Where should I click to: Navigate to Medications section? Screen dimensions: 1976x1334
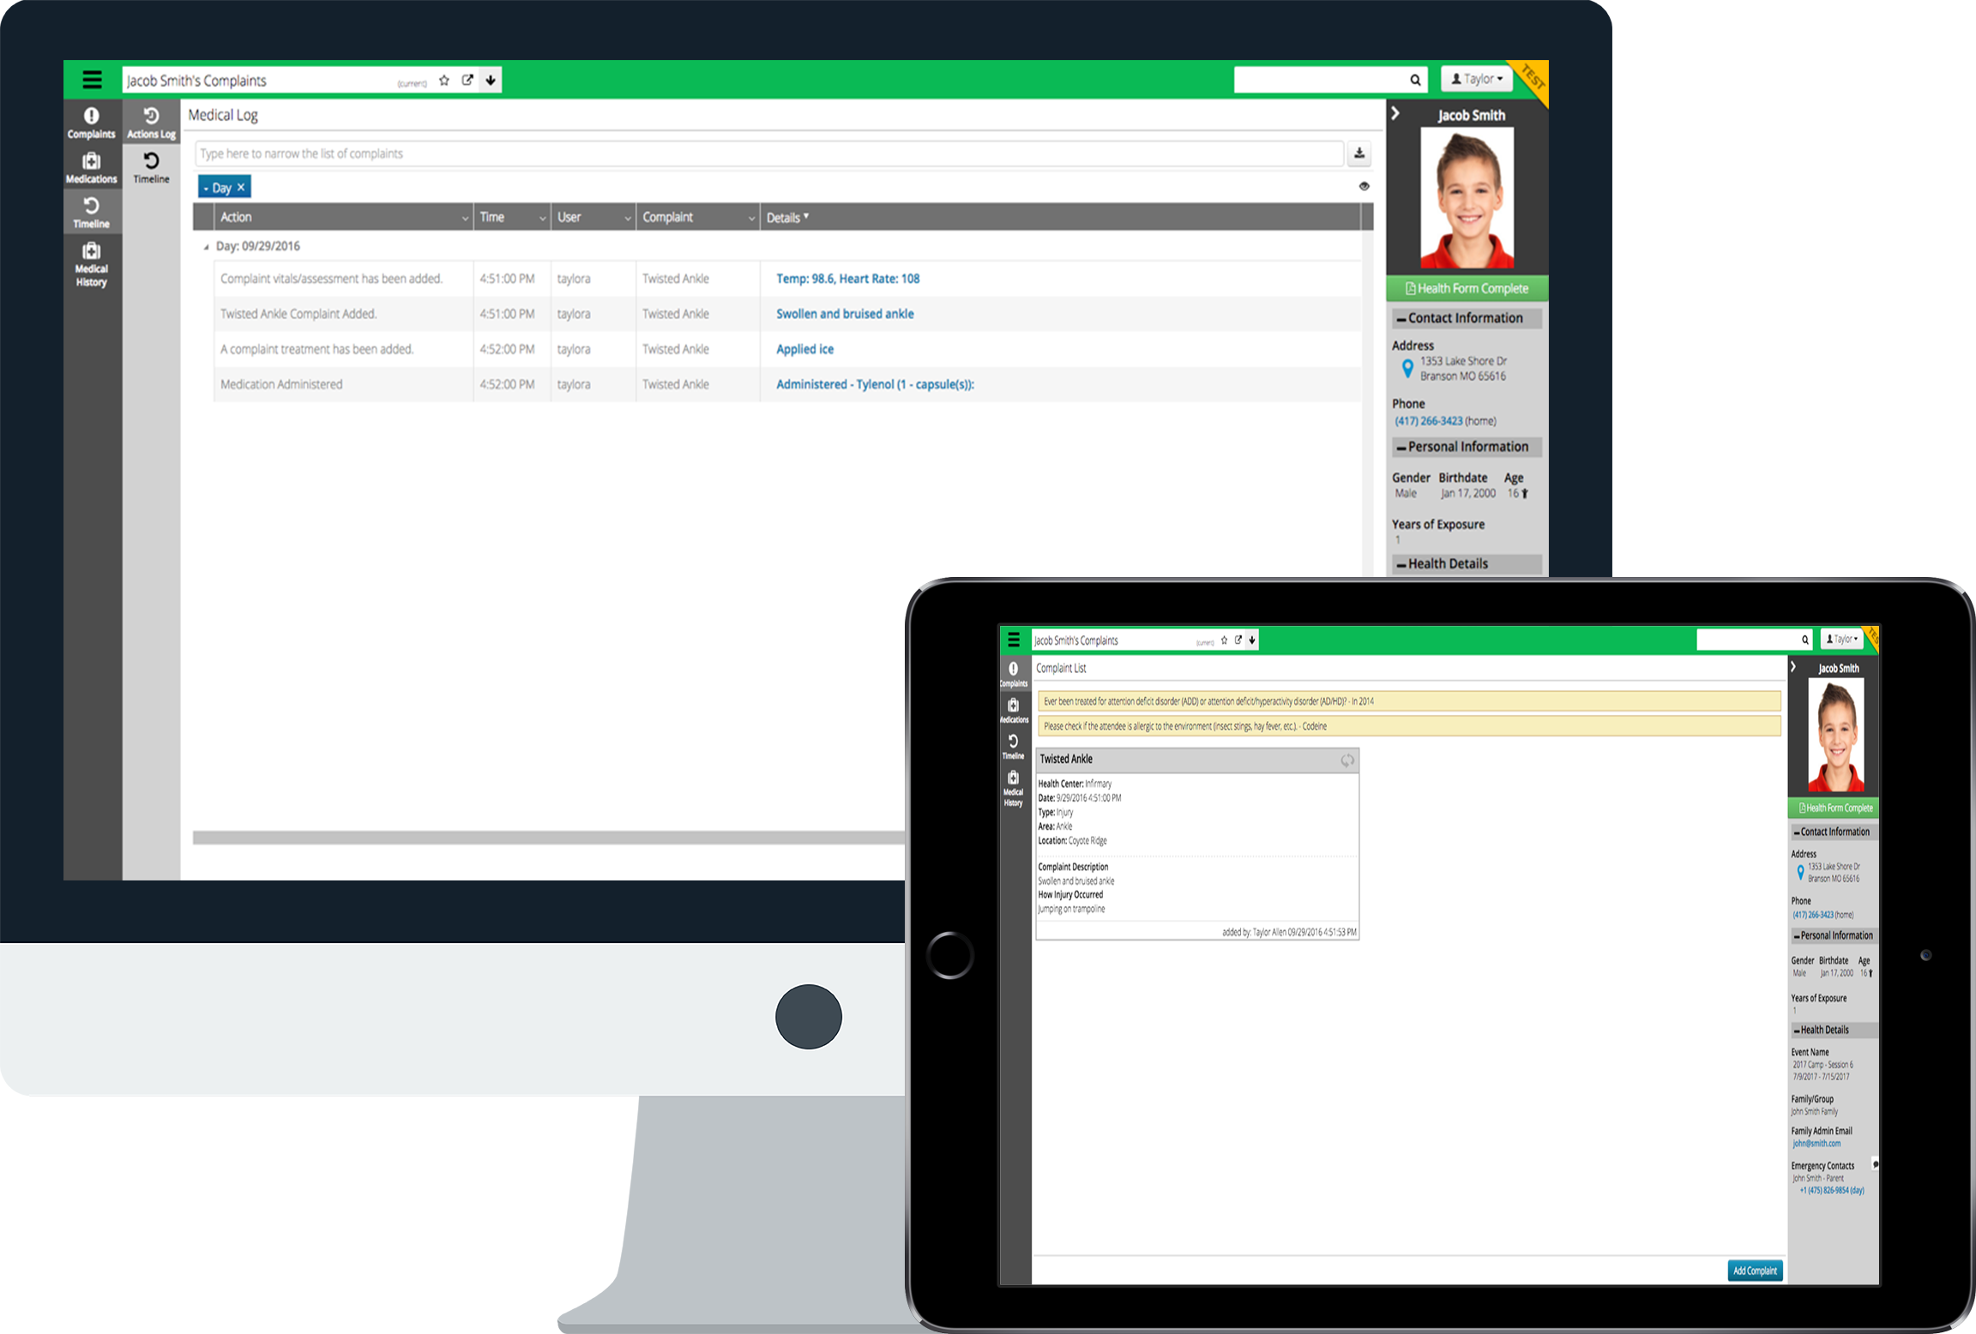tap(91, 168)
